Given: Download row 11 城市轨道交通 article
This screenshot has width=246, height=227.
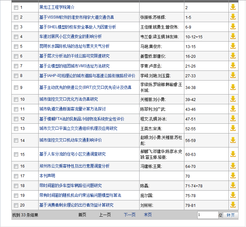Looking at the screenshot, I should point(233,109).
